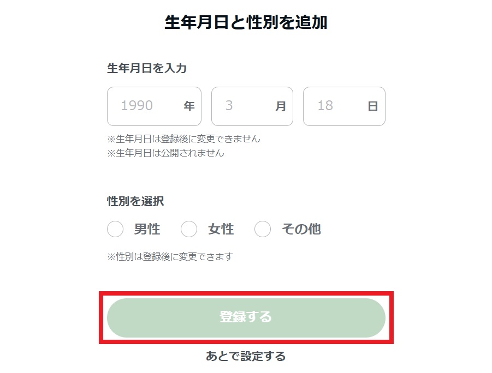Select the 男性 radio button circle
This screenshot has width=492, height=373.
[115, 230]
